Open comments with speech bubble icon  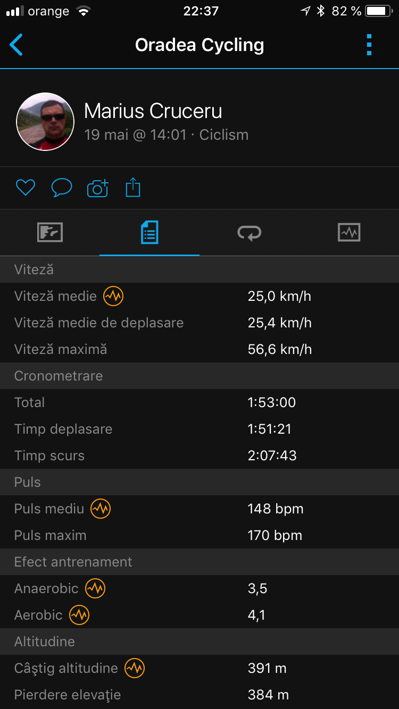coord(61,188)
